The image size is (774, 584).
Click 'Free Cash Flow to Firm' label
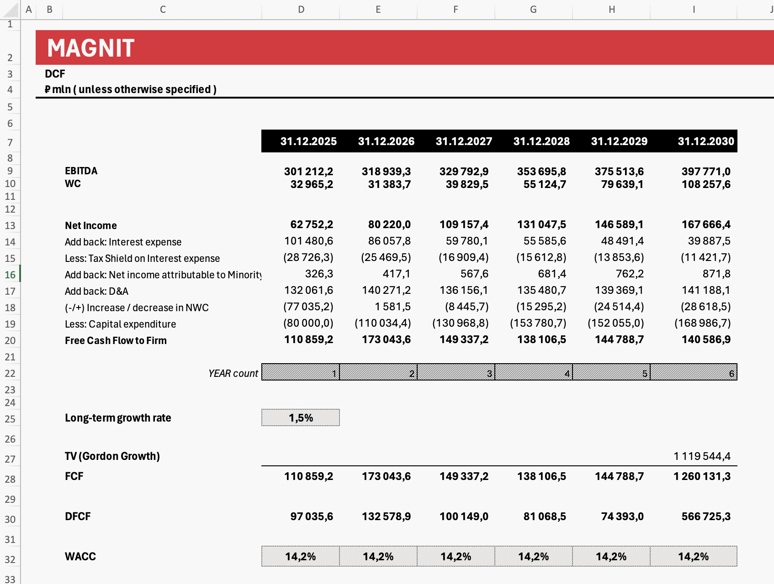click(x=116, y=340)
